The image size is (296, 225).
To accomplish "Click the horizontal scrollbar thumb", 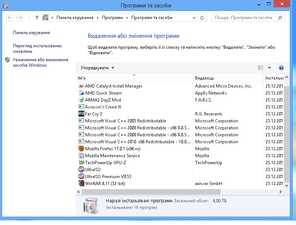I will click(151, 192).
